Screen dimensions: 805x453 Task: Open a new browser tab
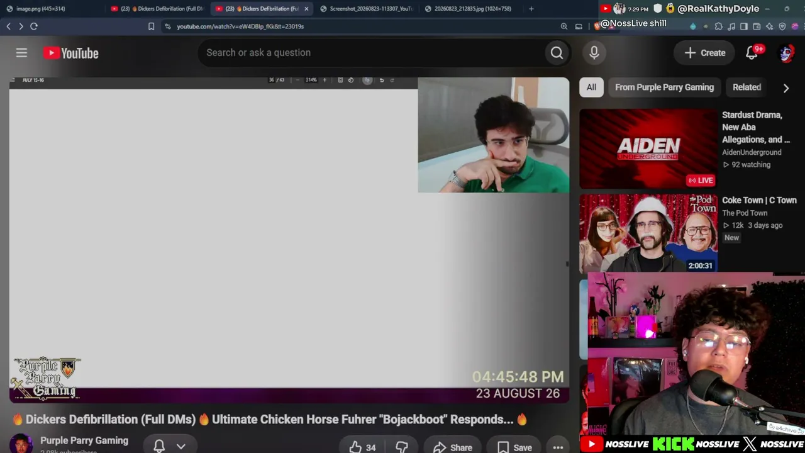531,9
